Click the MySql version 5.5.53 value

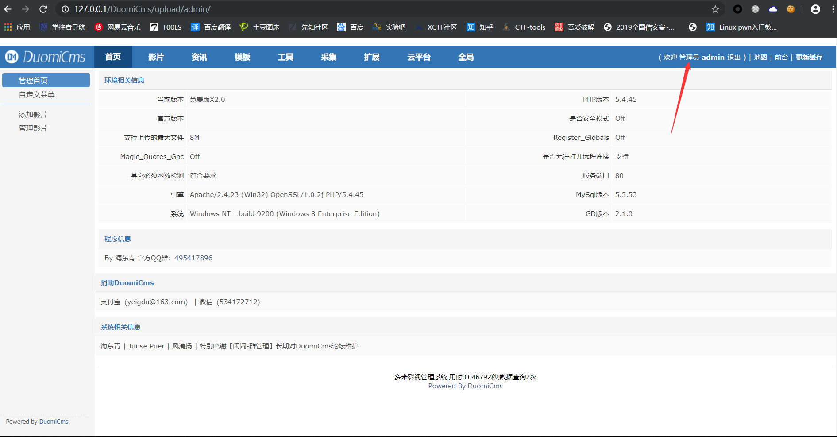(626, 195)
